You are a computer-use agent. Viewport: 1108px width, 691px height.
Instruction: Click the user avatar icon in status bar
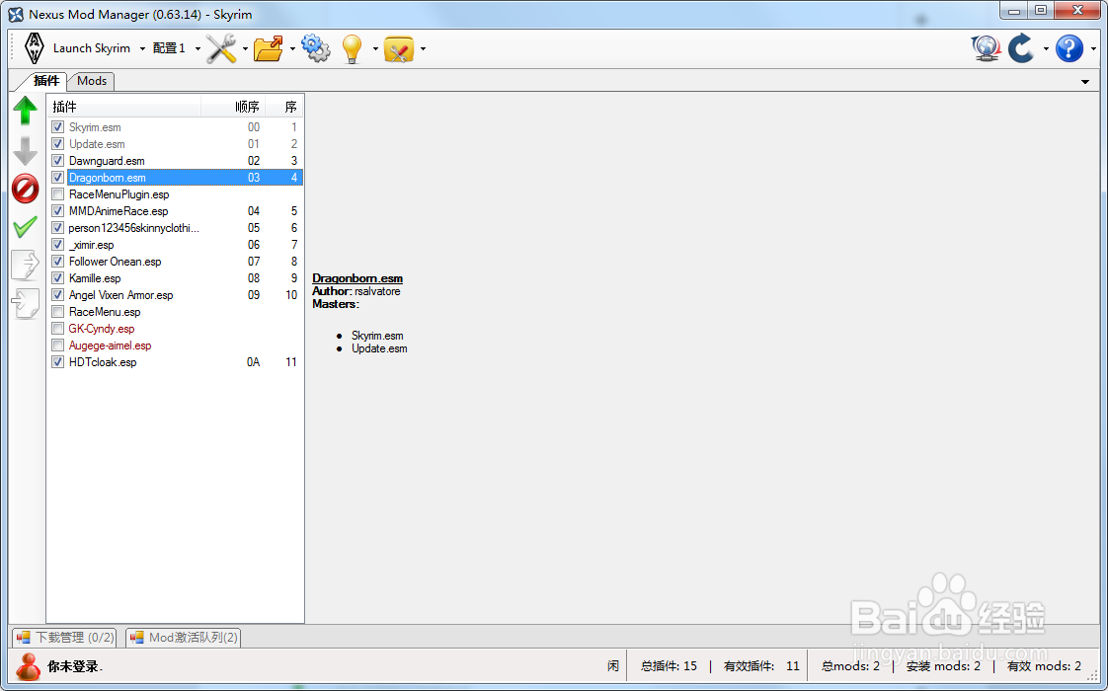29,666
